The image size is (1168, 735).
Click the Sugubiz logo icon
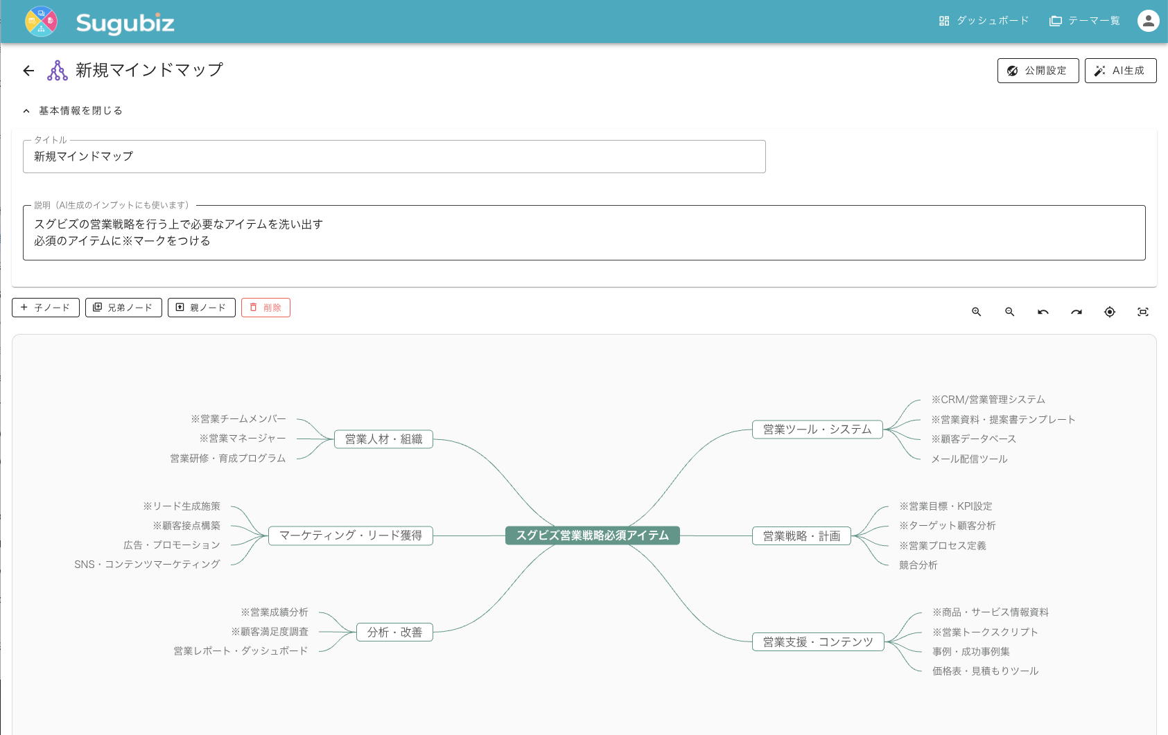(x=40, y=21)
